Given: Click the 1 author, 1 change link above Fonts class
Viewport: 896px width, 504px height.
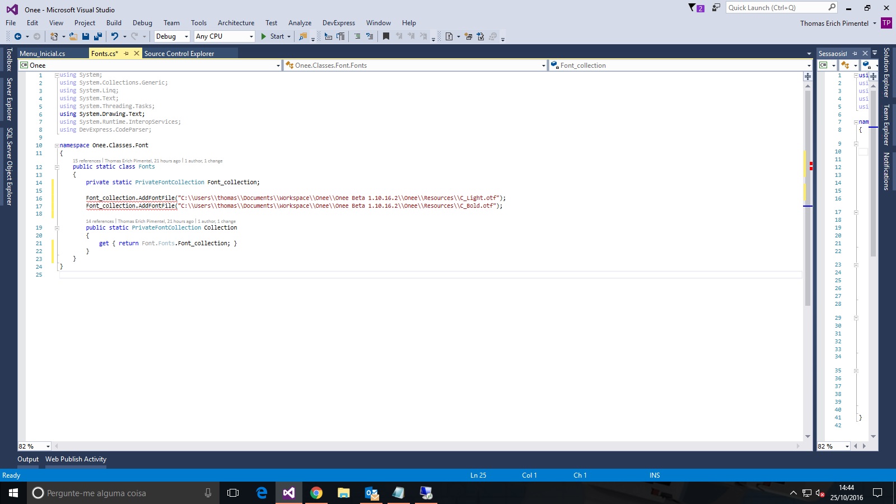Looking at the screenshot, I should pyautogui.click(x=204, y=161).
